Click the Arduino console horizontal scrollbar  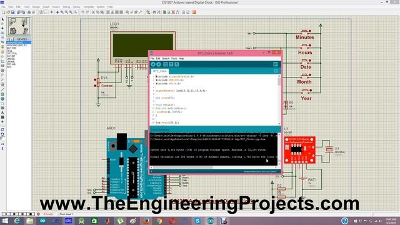pyautogui.click(x=214, y=167)
